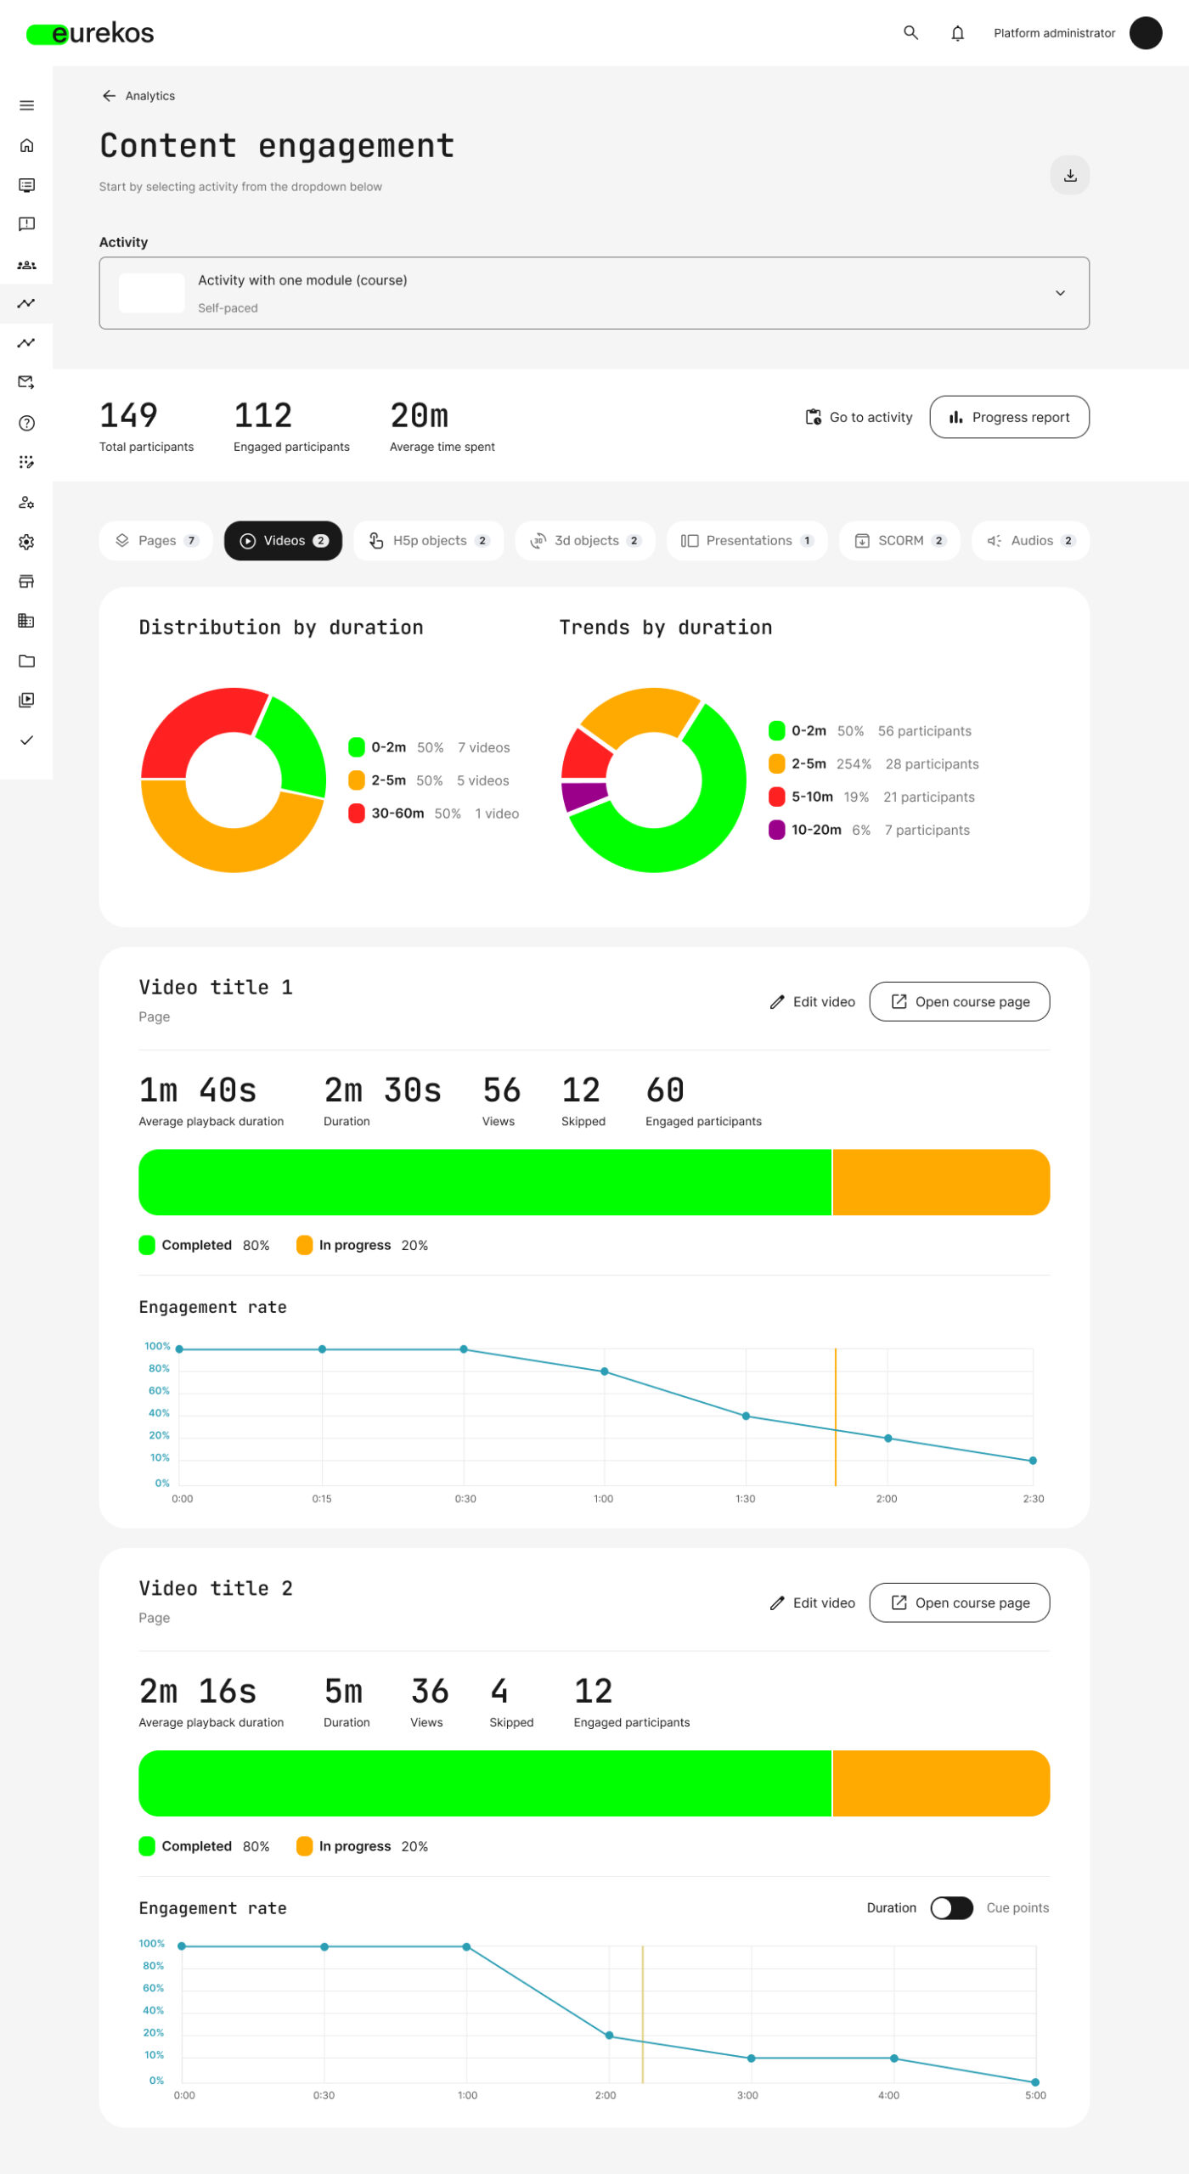Select the H5p objects tab
1189x2174 pixels.
[x=428, y=541]
